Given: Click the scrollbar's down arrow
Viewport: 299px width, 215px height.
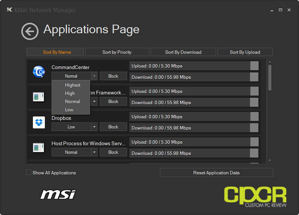Looking at the screenshot, I should 269,161.
